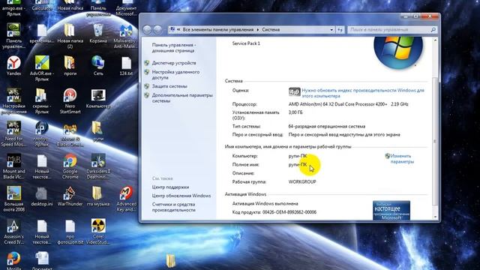
Task: Open the Advanced Key and Mouse icon
Action: coord(126,199)
